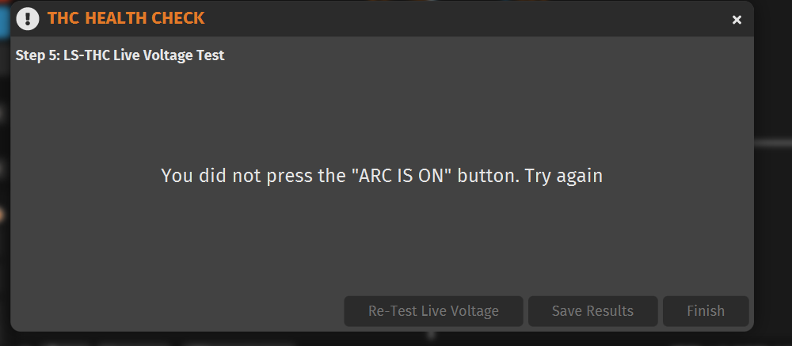Select the THC HEALTH CHECK title text
The height and width of the screenshot is (346, 792).
tap(126, 19)
